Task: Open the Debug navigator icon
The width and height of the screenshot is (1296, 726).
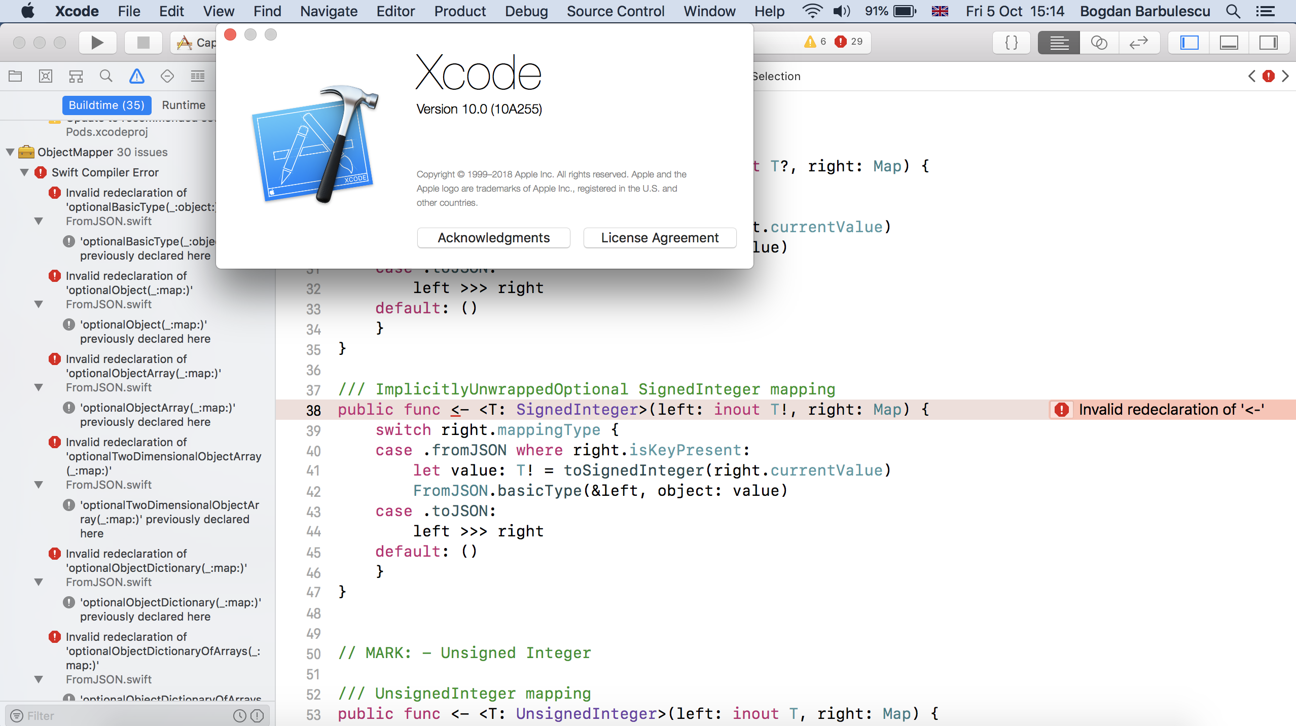Action: pos(197,77)
